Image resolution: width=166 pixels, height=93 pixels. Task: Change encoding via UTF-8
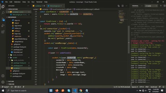141,87
